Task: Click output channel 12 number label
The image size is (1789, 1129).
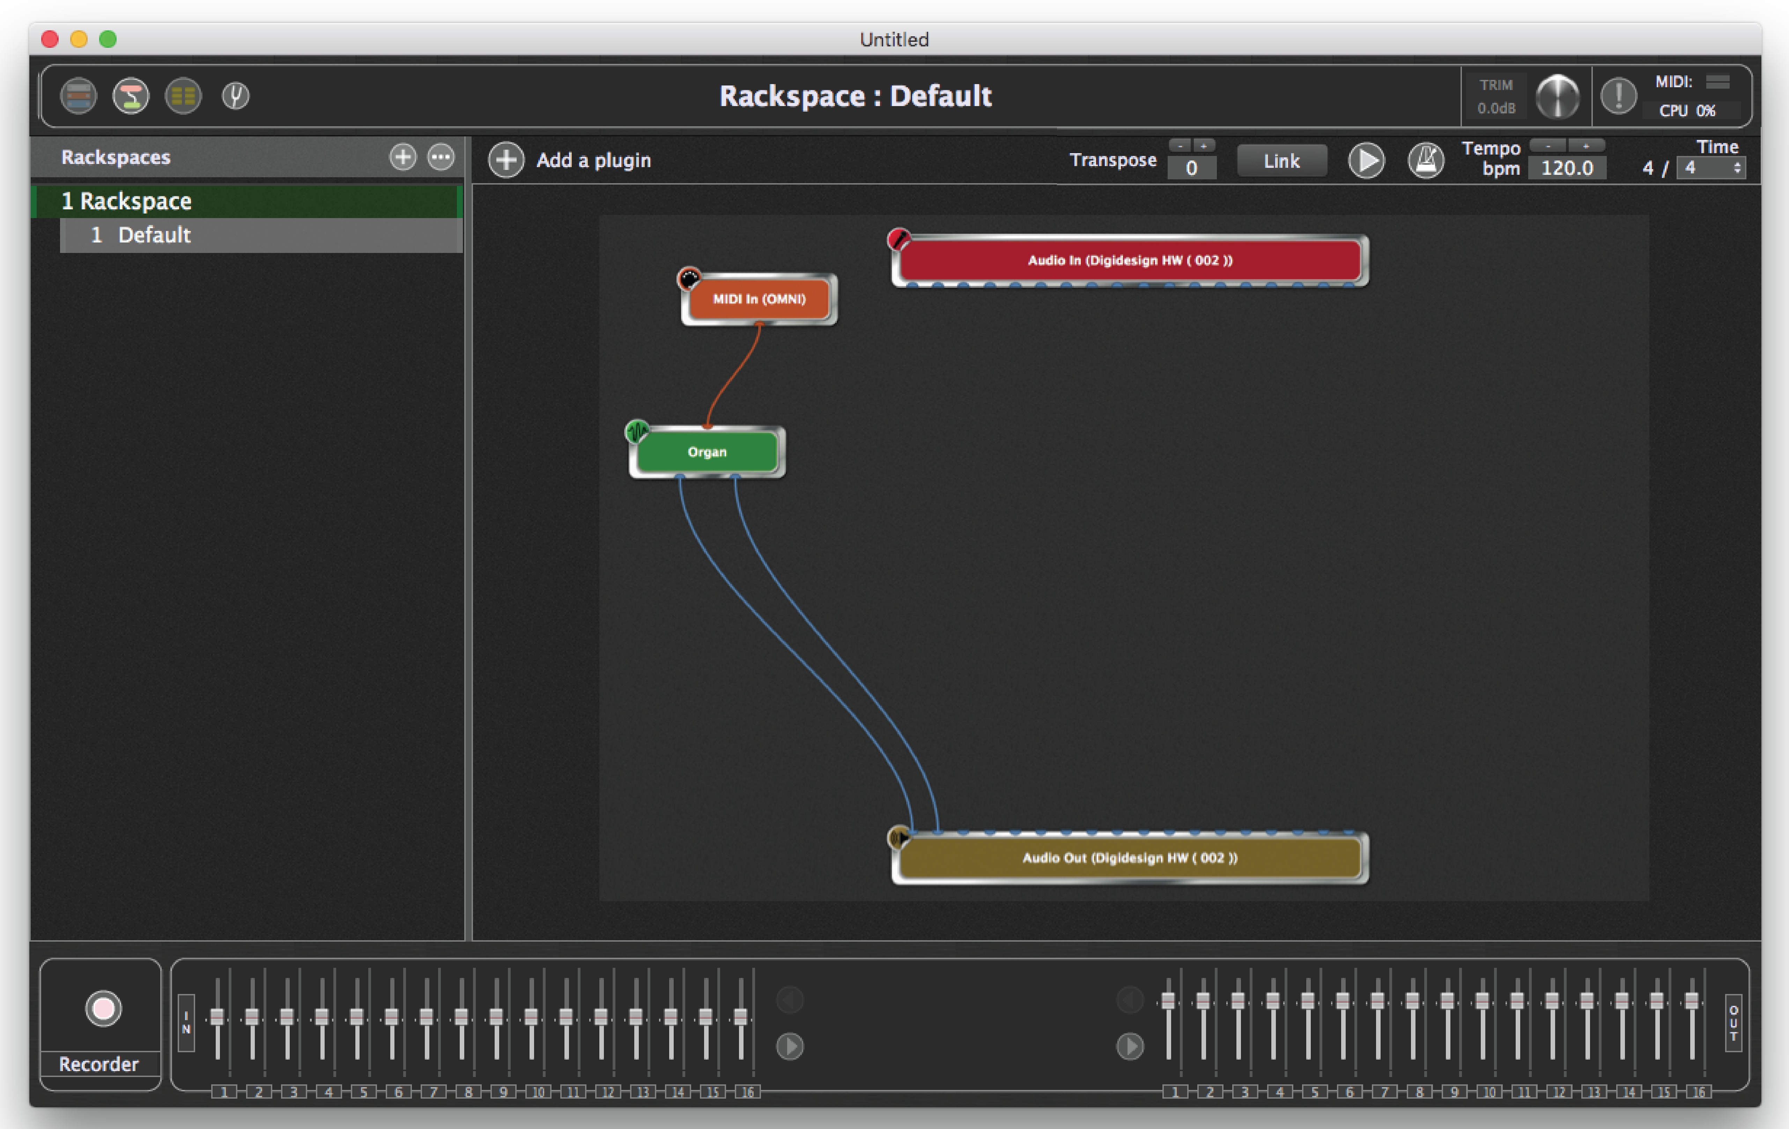Action: pos(1559,1092)
